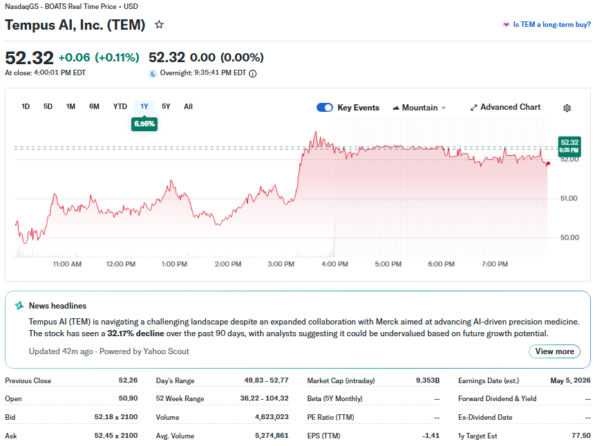Click the 1y Target Est value 77.50
Image resolution: width=604 pixels, height=446 pixels.
pyautogui.click(x=581, y=436)
